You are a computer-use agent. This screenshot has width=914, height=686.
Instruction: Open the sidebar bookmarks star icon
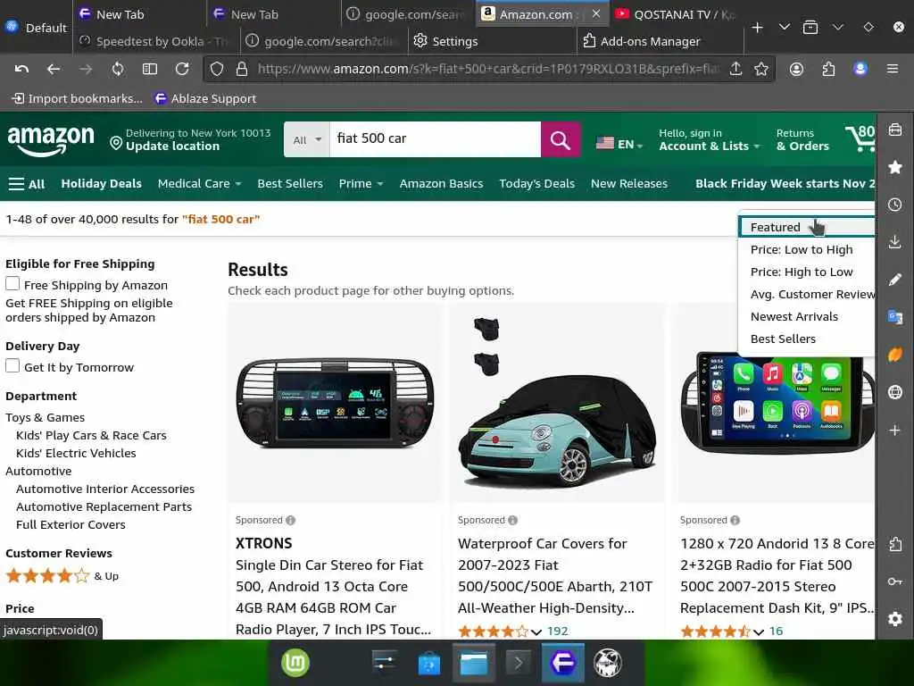click(x=894, y=167)
